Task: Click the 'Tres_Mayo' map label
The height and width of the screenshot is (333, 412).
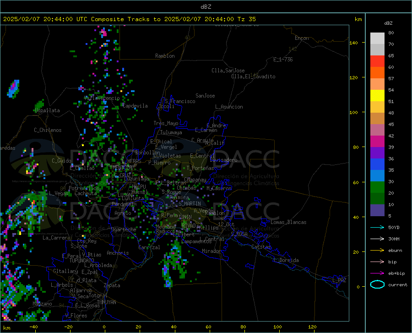Action: (x=166, y=123)
